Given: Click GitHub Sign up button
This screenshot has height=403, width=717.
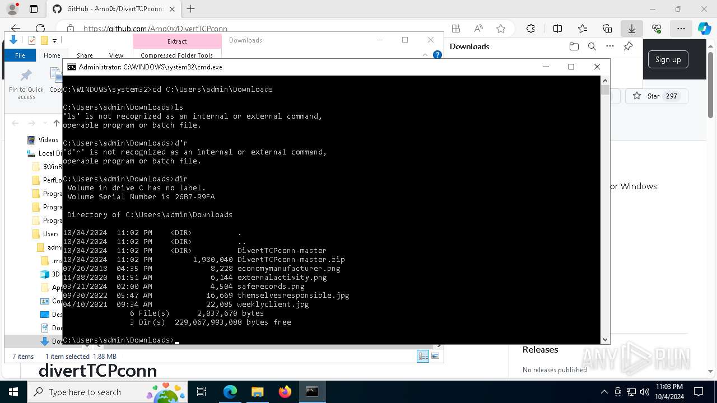Looking at the screenshot, I should coord(668,59).
